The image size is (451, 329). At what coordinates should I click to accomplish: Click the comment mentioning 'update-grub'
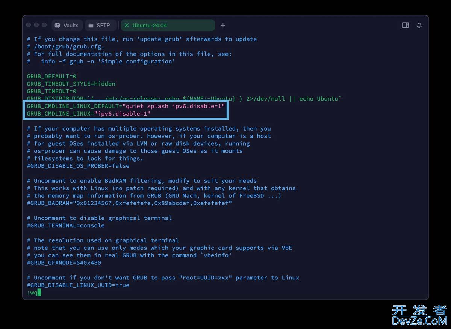click(x=142, y=39)
